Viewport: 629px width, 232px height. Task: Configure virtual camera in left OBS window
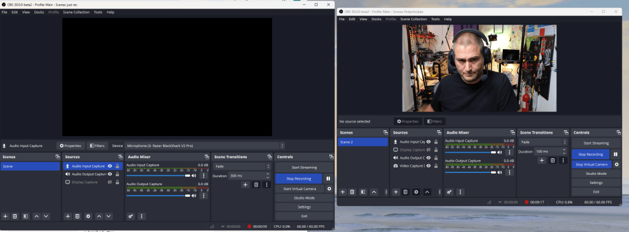click(x=329, y=189)
